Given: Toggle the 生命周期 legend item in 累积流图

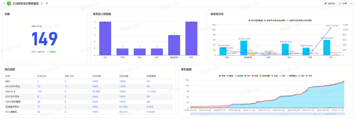Looking at the screenshot, I should 265,76.
